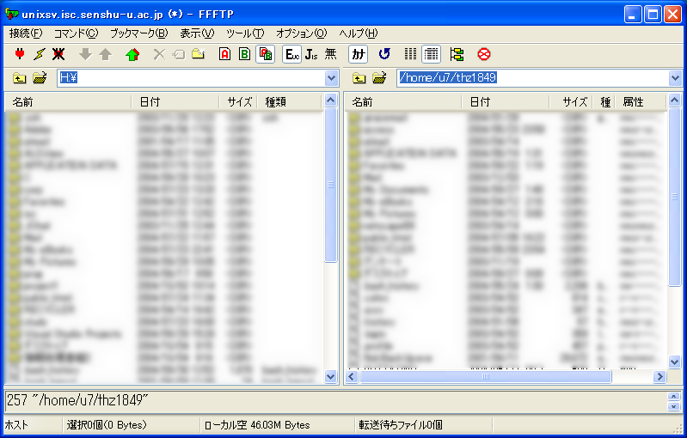Sort local files by 種類 column
The width and height of the screenshot is (687, 438).
click(x=290, y=102)
